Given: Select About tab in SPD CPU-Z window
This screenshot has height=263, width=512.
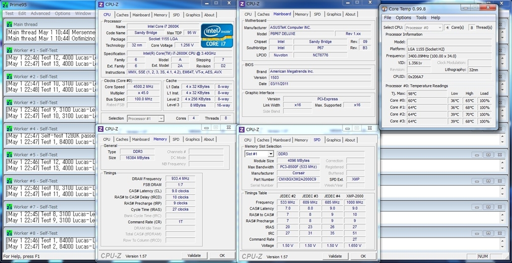Looking at the screenshot, I should (349, 140).
